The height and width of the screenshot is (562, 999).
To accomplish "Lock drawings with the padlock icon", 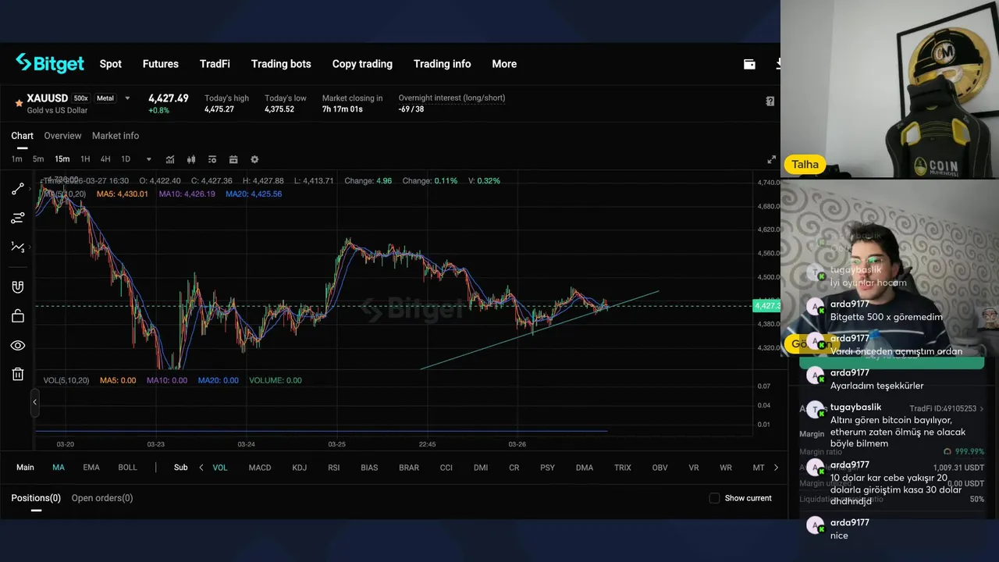I will [17, 316].
